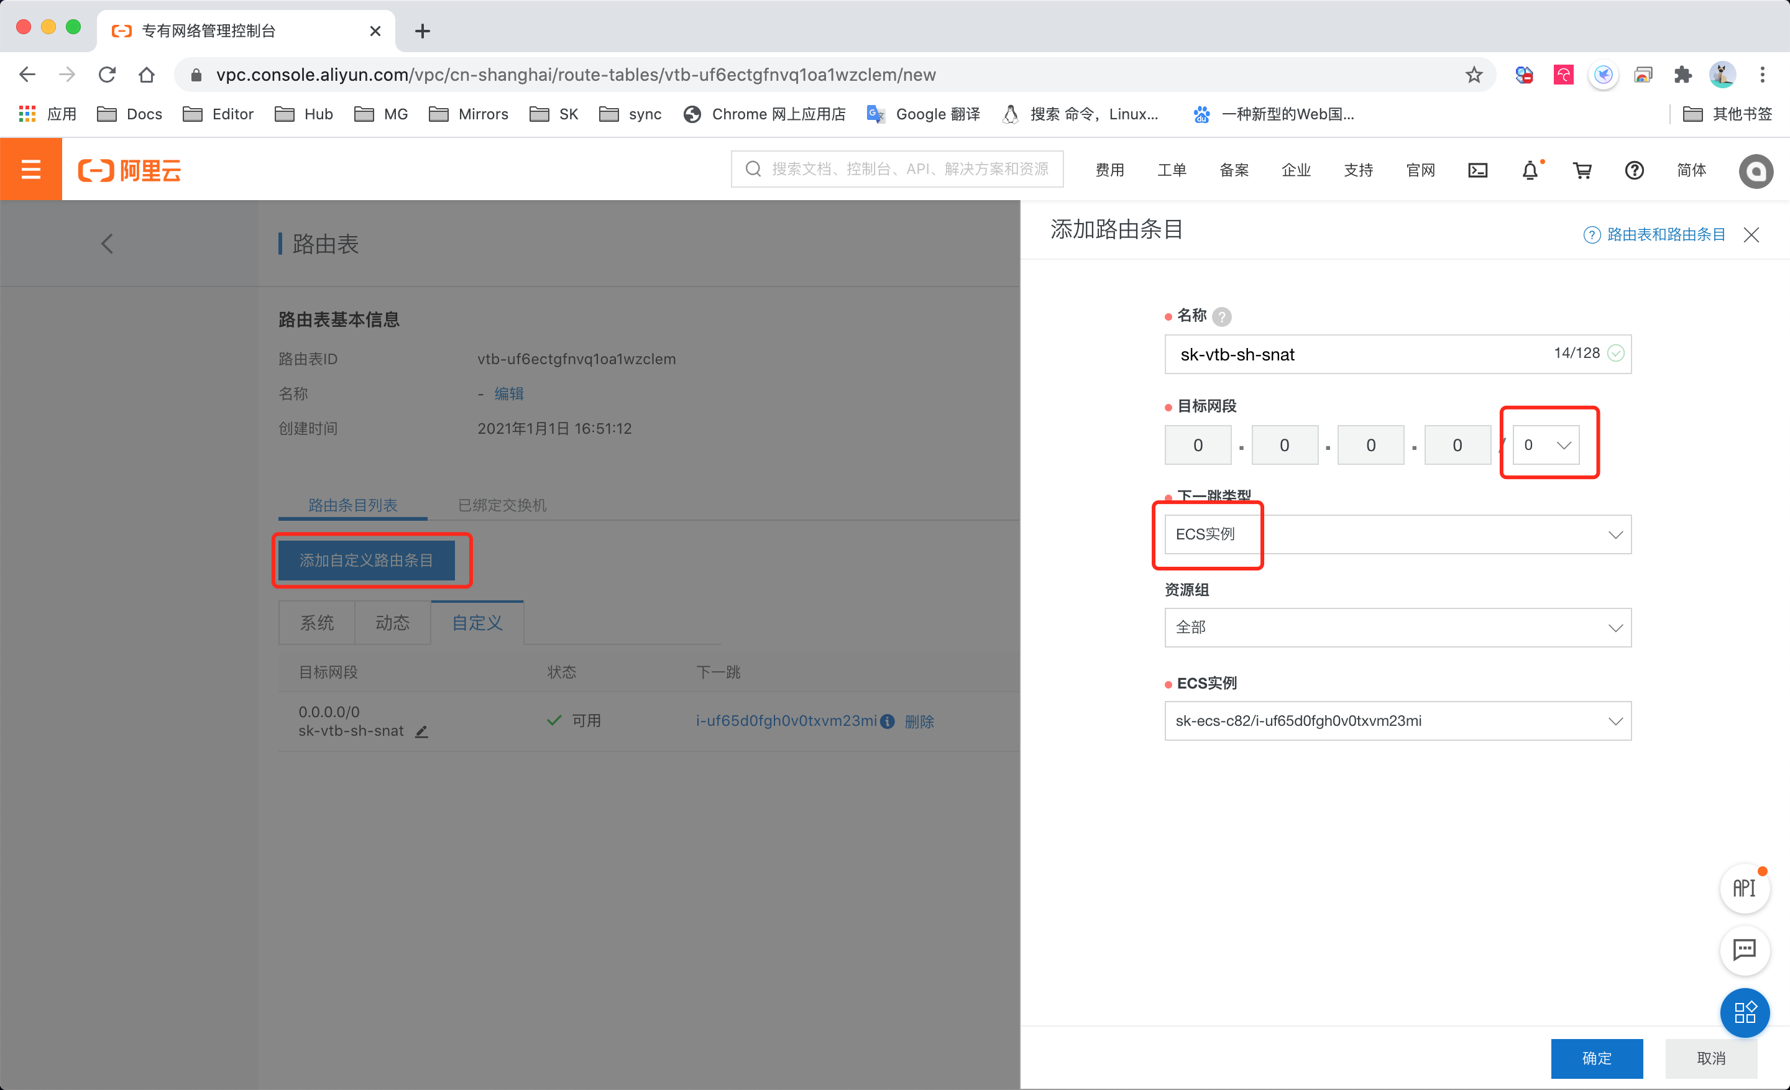This screenshot has height=1090, width=1790.
Task: Click the third octet of destination CIDR
Action: coord(1371,445)
